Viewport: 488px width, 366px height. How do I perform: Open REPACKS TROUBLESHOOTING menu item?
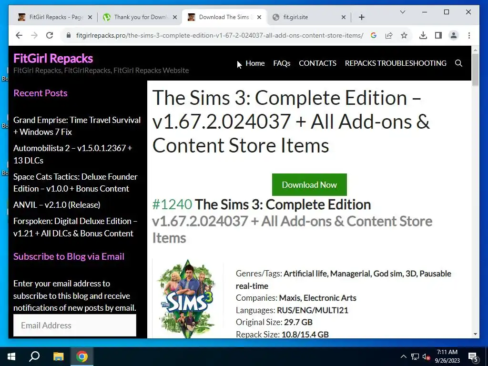[x=396, y=63]
